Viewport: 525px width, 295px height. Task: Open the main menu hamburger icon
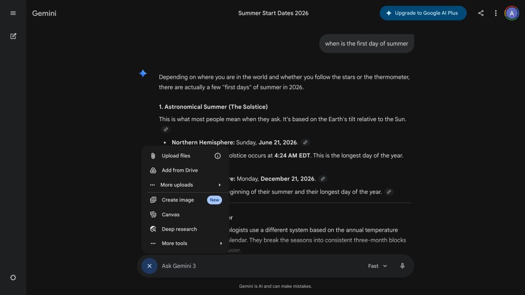(x=13, y=13)
